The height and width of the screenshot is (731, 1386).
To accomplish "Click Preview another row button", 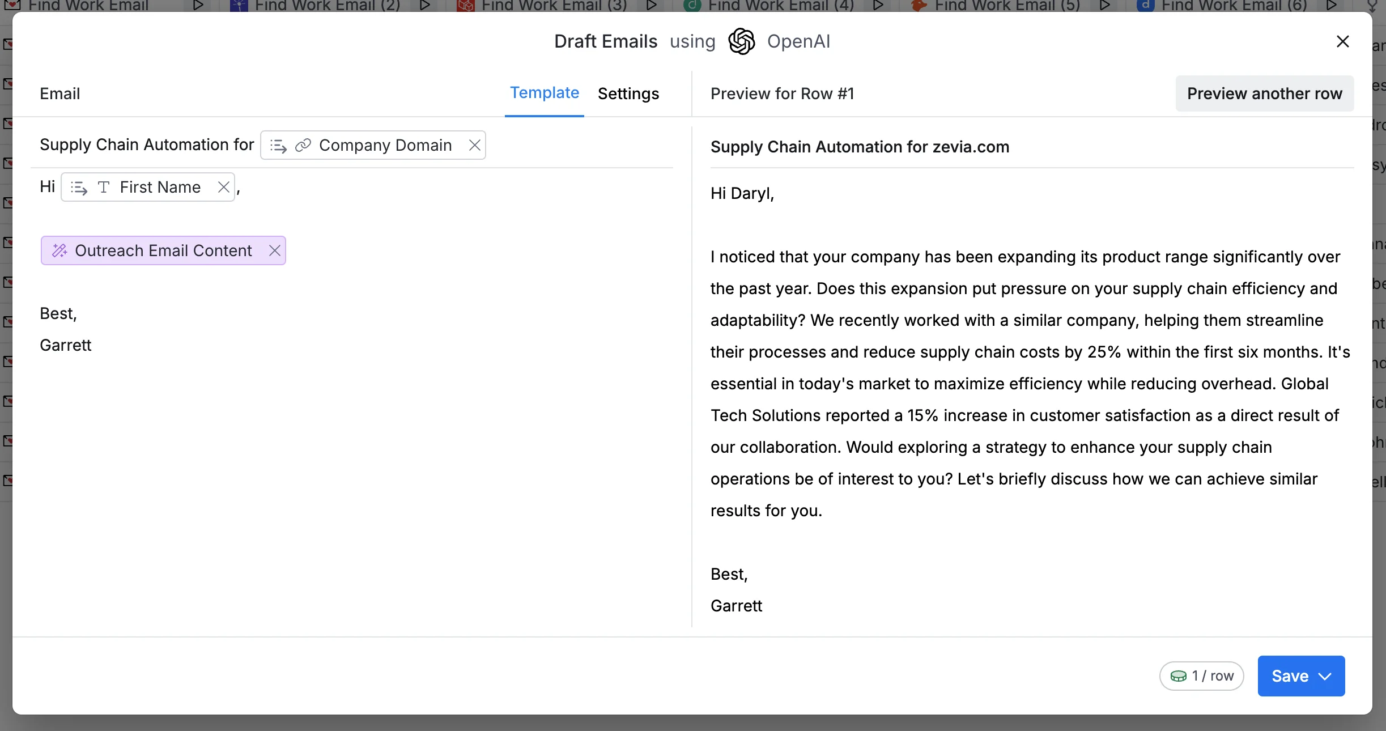I will [1265, 93].
